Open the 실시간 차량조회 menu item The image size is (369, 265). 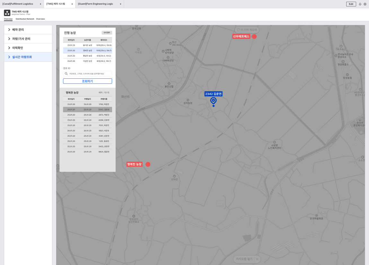click(x=28, y=57)
